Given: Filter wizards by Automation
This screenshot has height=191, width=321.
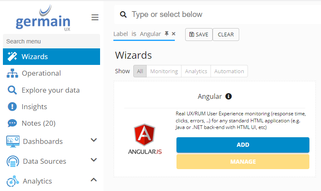Looking at the screenshot, I should pos(229,71).
